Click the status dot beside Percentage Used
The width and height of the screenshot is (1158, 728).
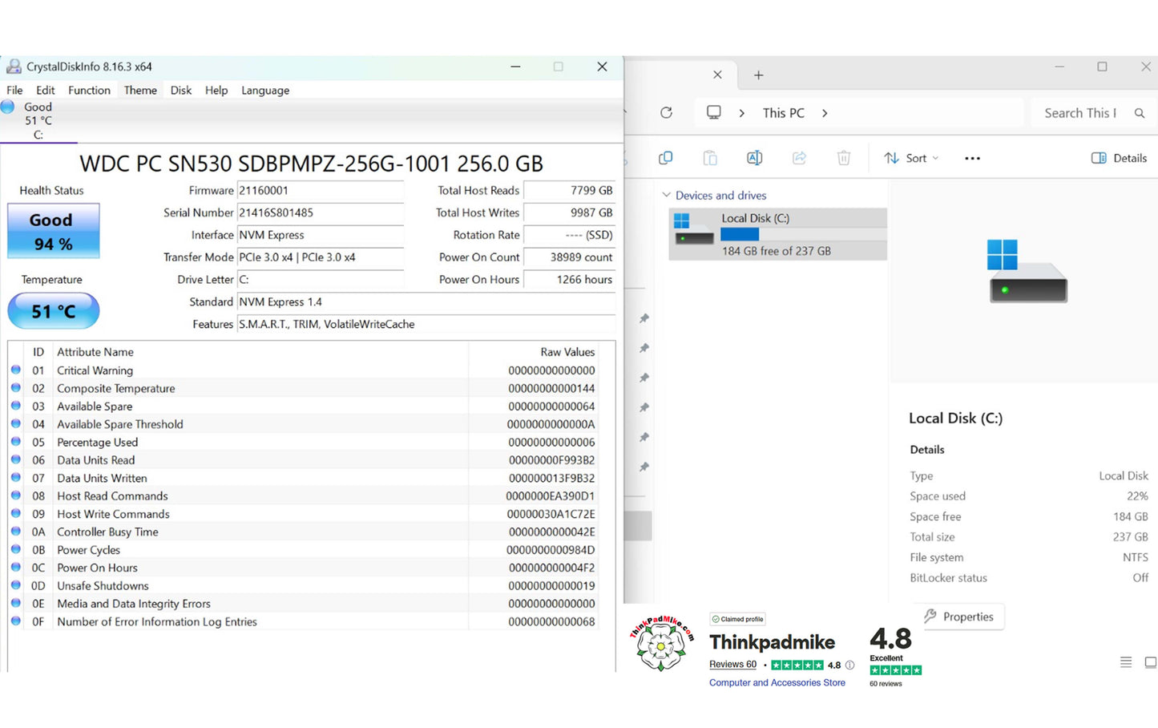[16, 442]
